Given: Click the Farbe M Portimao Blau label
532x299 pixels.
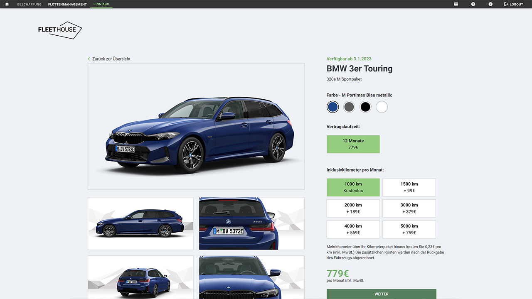Looking at the screenshot, I should point(360,95).
